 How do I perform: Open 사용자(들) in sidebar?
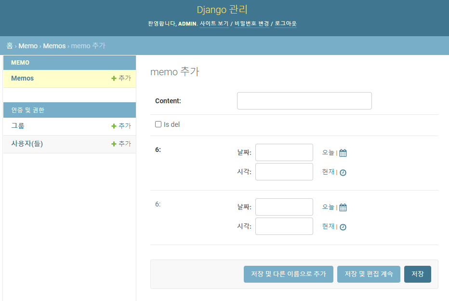tap(27, 144)
